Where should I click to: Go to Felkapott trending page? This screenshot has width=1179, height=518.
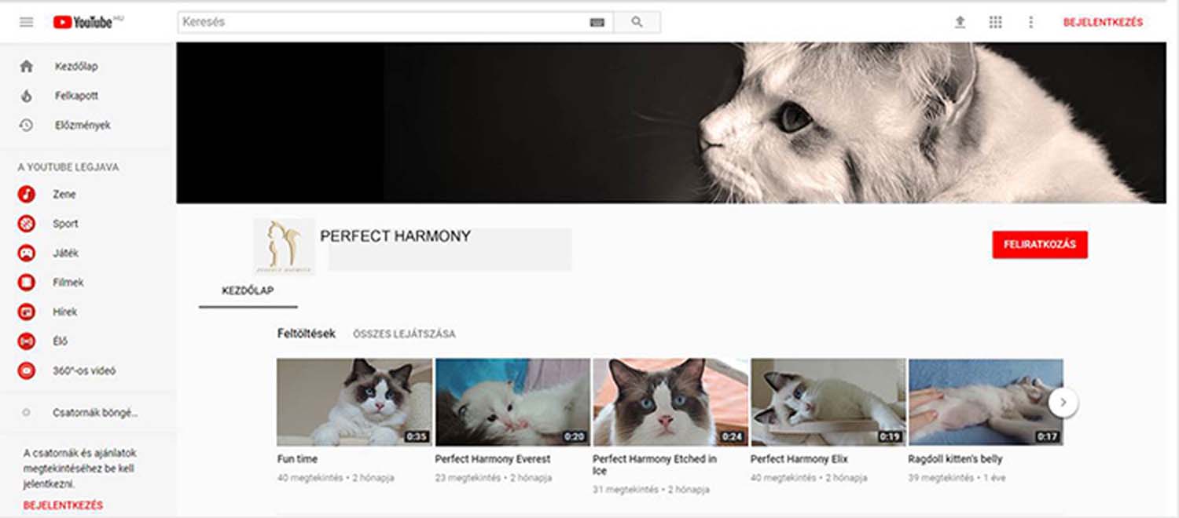click(75, 96)
